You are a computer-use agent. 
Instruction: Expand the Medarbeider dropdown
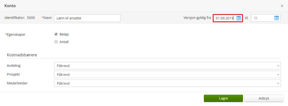[167, 83]
